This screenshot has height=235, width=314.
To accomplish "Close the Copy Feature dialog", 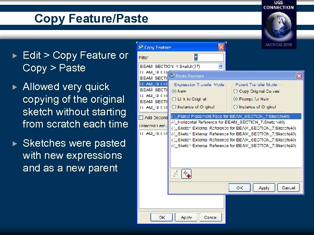I will pos(221,47).
